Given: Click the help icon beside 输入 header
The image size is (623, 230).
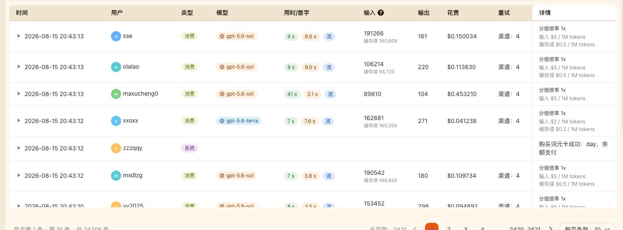Looking at the screenshot, I should (381, 13).
